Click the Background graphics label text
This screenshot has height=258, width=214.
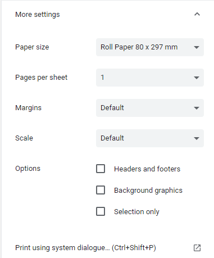point(148,191)
